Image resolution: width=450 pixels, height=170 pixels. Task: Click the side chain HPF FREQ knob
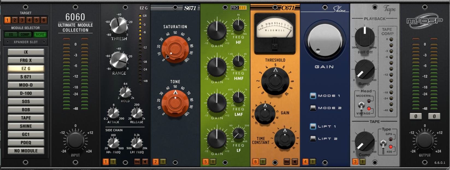[113, 143]
